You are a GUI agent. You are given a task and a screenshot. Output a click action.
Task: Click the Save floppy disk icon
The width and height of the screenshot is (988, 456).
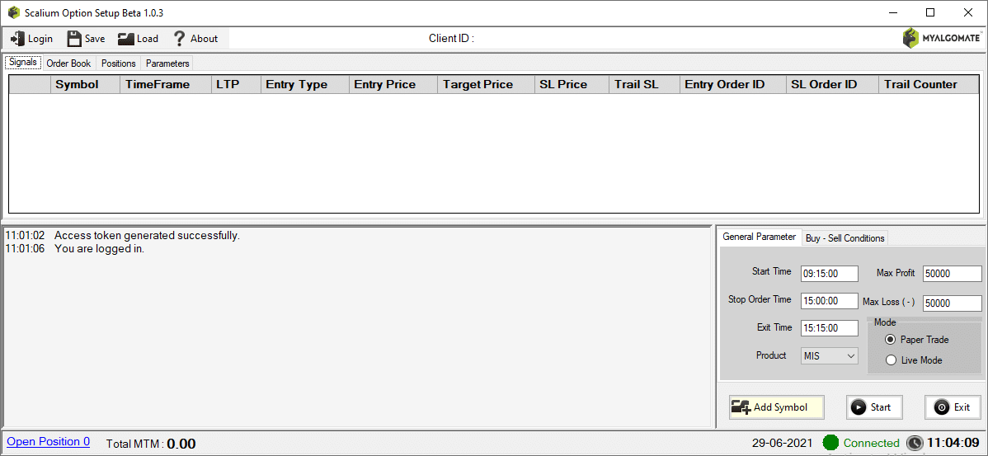(74, 39)
